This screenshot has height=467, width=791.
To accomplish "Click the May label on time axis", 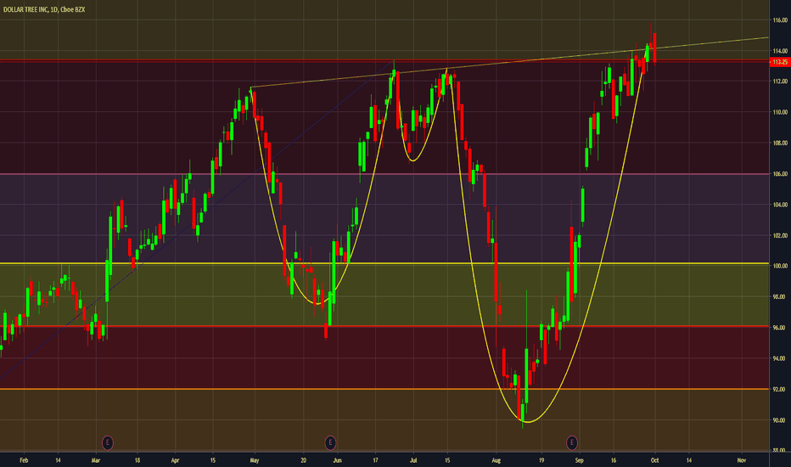I will coord(255,460).
